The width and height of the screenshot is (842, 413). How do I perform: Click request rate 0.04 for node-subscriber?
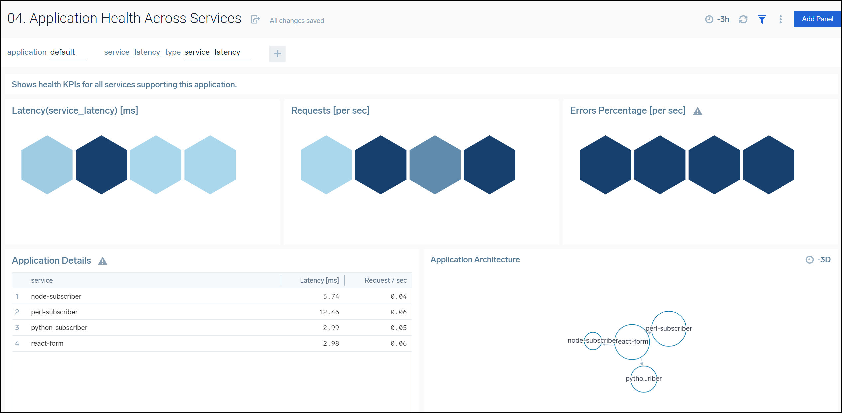point(399,297)
